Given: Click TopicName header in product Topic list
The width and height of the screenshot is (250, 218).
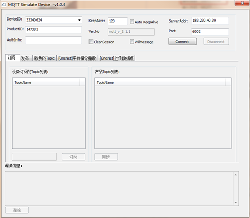Looking at the screenshot, I should pyautogui.click(x=160, y=82).
